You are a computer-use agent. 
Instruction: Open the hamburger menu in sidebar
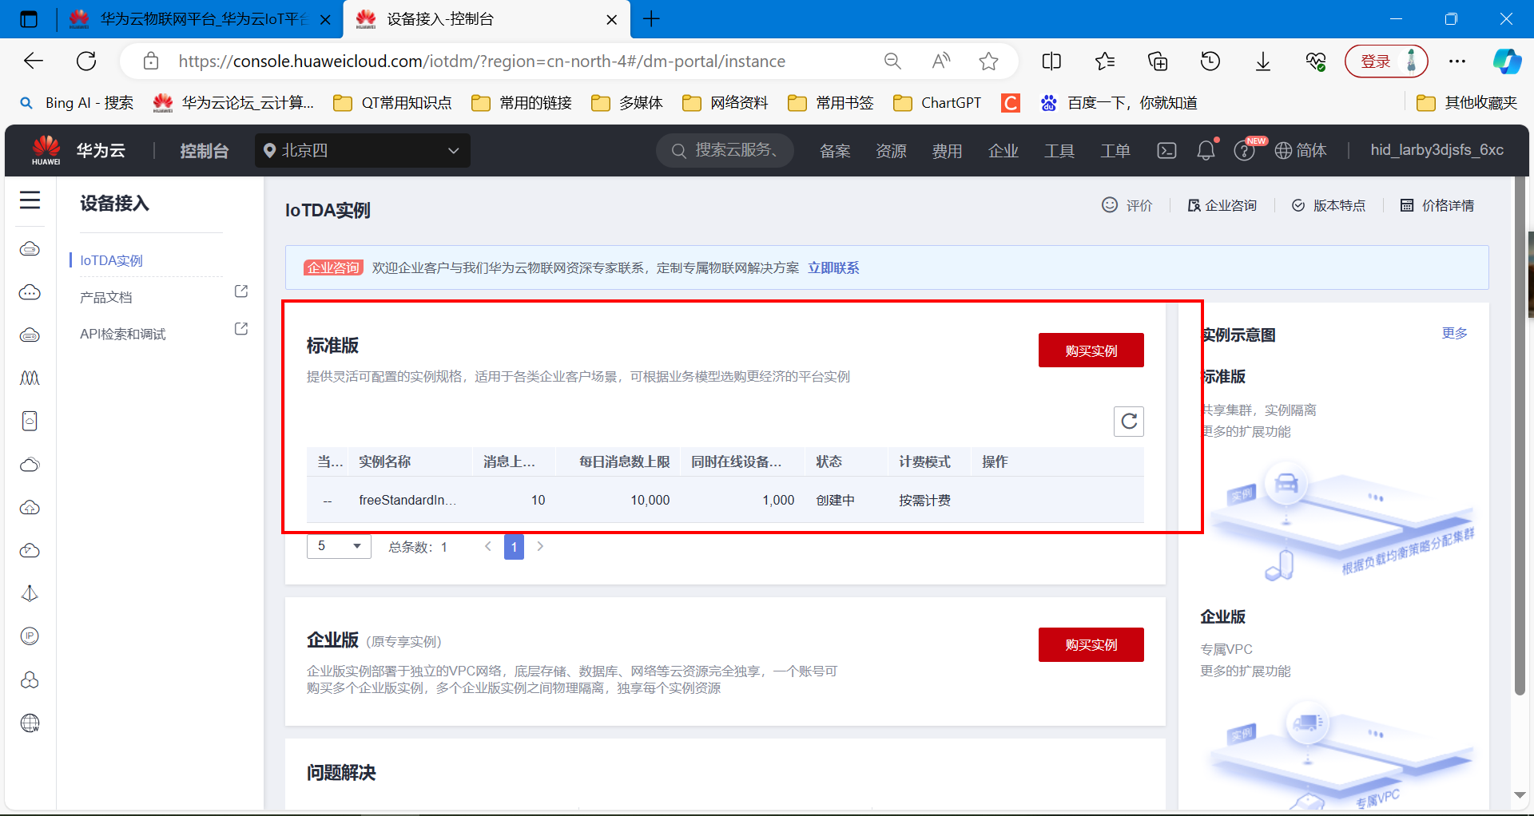click(x=30, y=200)
